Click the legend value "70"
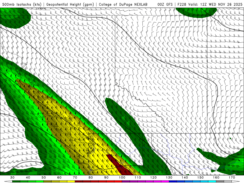The height and width of the screenshot is (183, 244). click(75, 178)
